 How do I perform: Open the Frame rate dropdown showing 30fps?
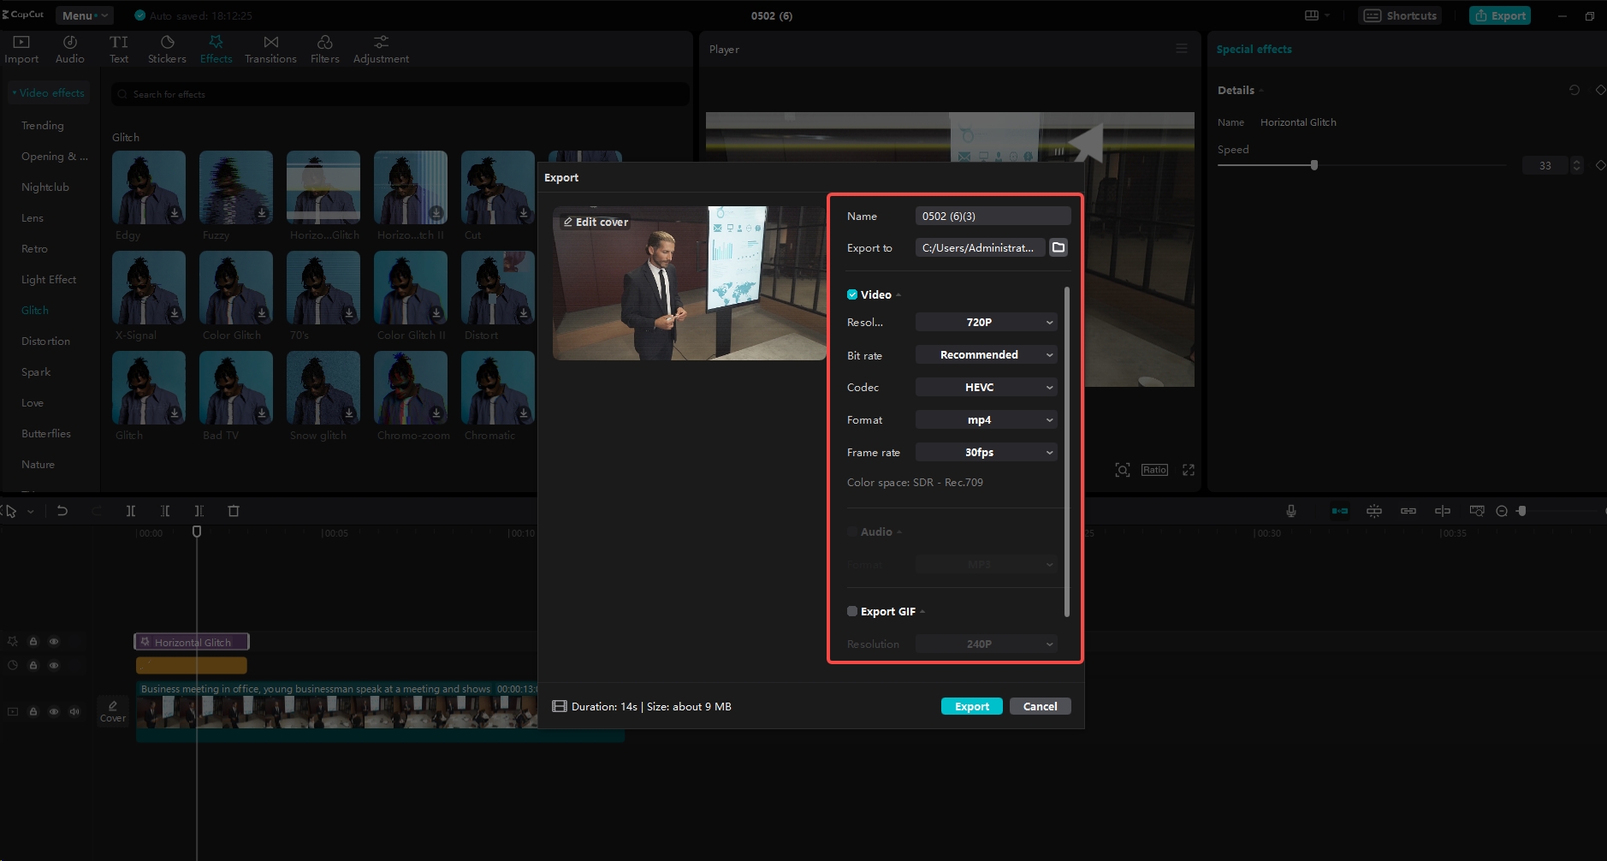985,452
